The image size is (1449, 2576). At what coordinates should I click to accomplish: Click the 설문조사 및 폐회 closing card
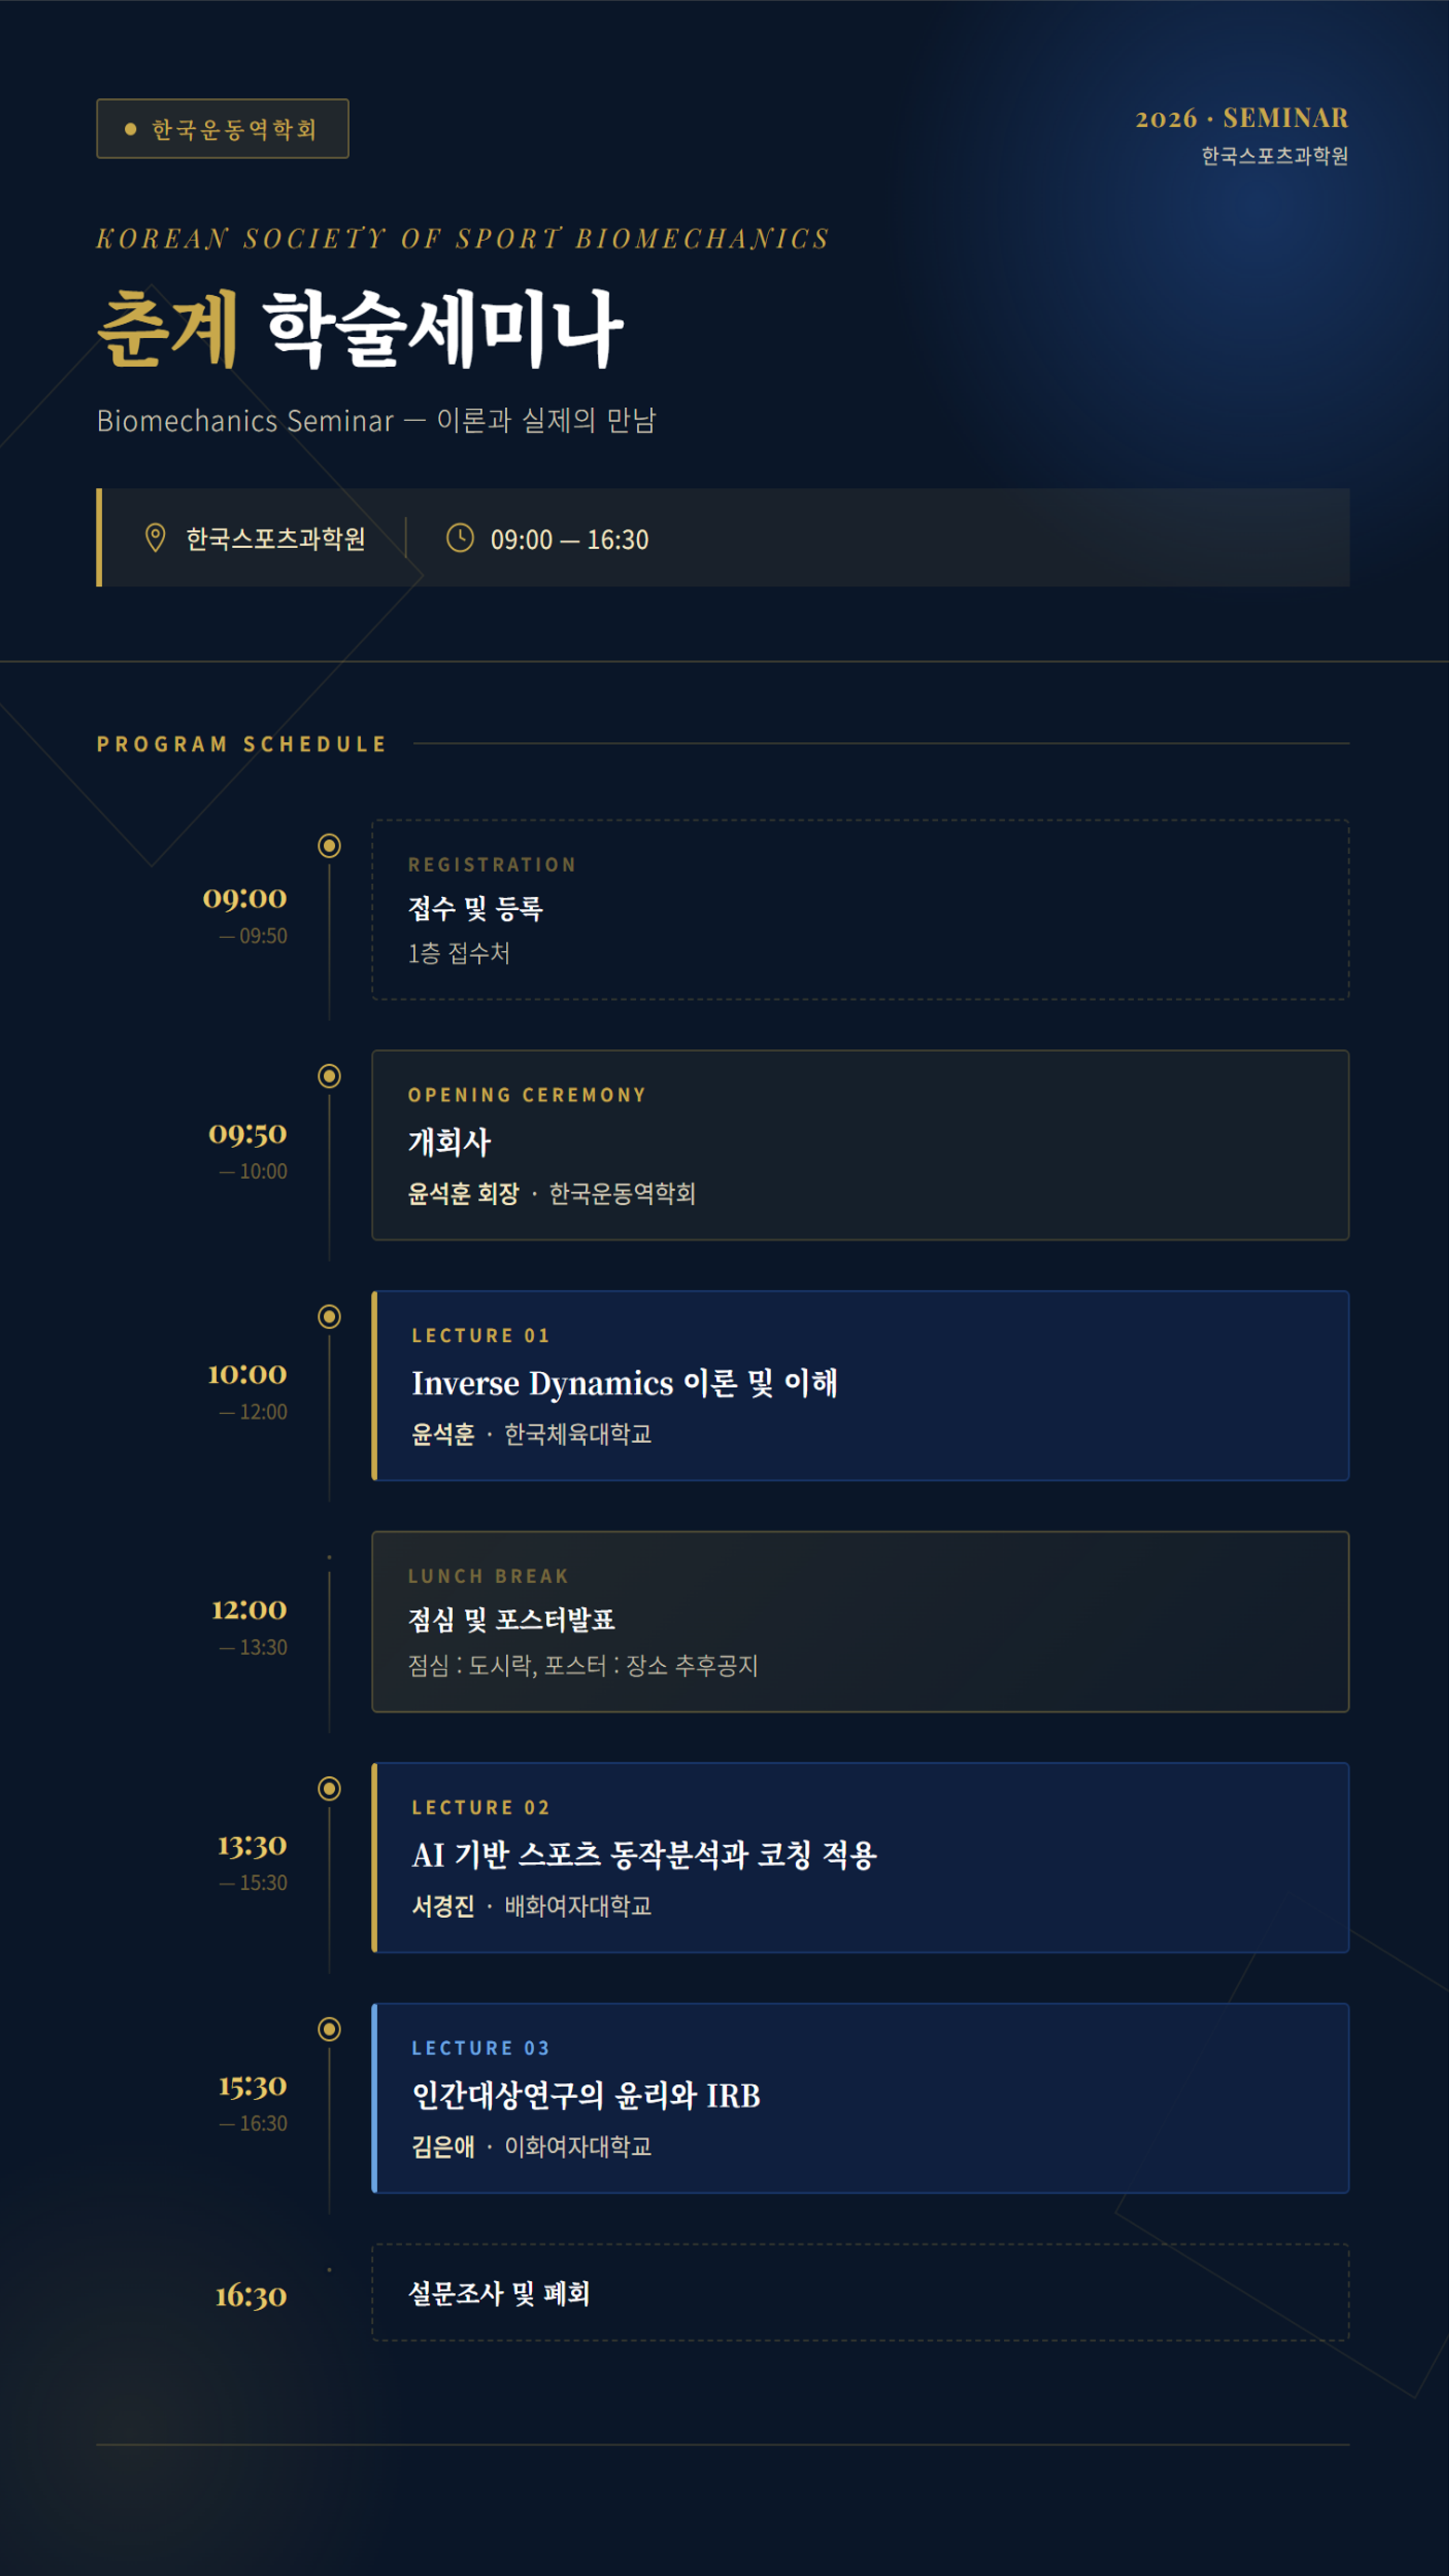860,2293
